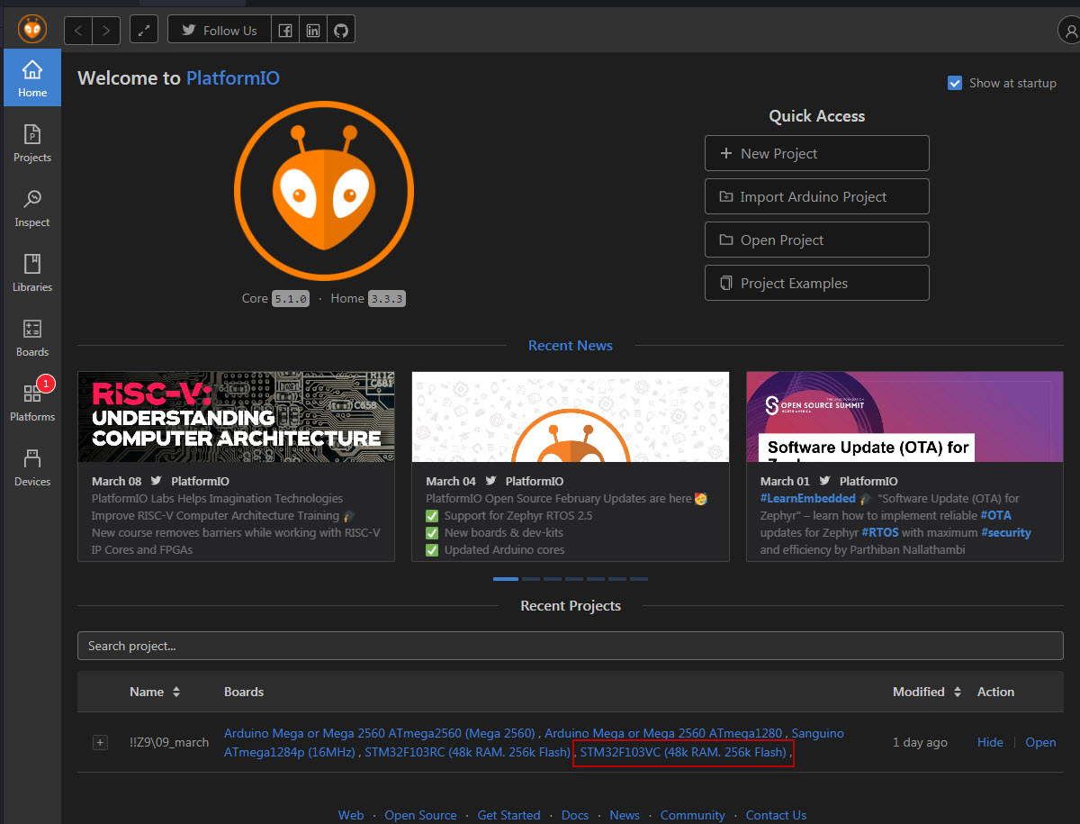Navigate back with the left arrow

(x=78, y=31)
